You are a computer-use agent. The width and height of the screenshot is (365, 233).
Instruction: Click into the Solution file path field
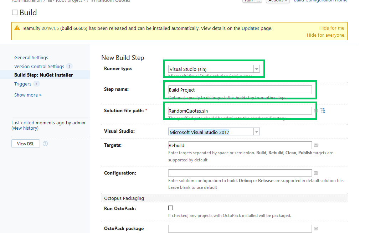click(x=240, y=111)
